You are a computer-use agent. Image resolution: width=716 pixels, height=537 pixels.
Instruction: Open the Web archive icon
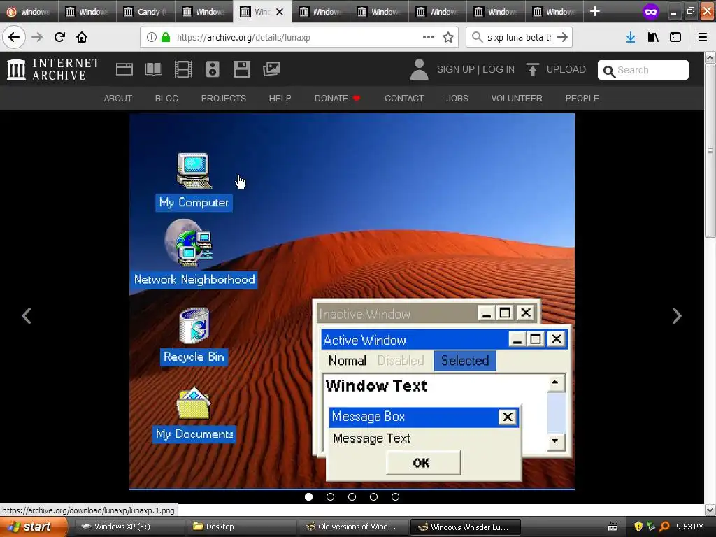[x=124, y=69]
